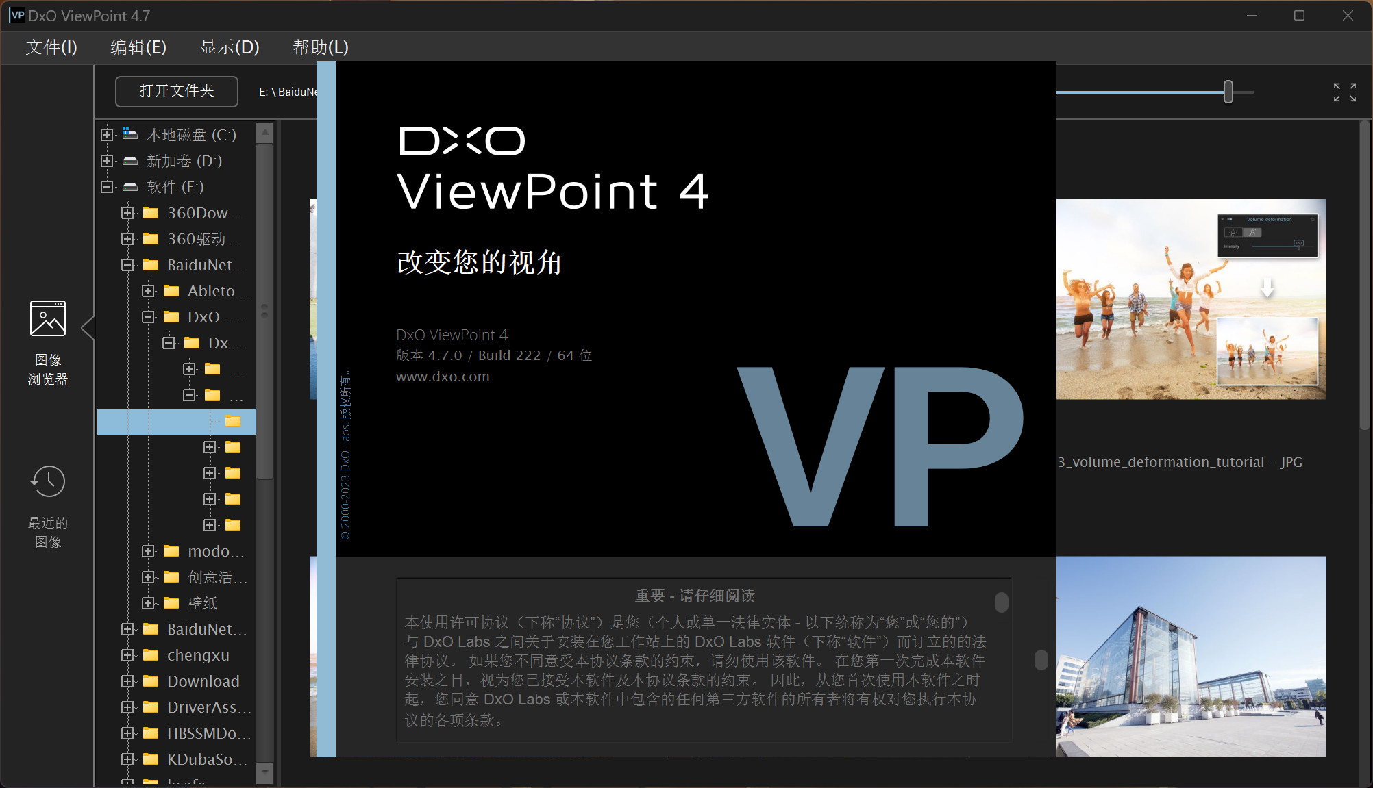Click the fullscreen expand arrows icon
This screenshot has height=788, width=1373.
[1344, 92]
